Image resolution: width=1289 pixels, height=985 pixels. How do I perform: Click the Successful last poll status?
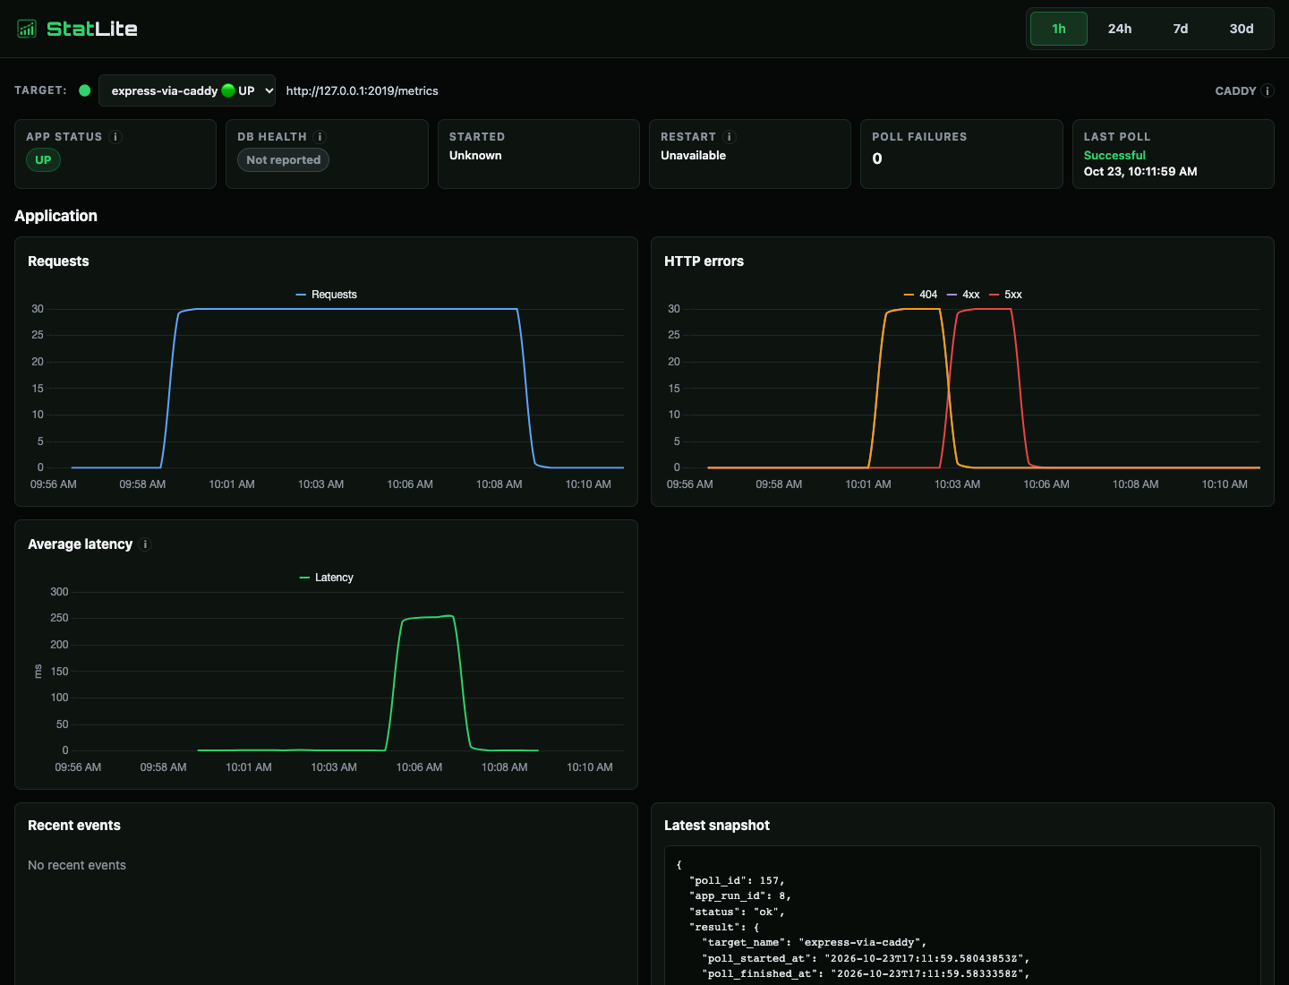pyautogui.click(x=1114, y=156)
